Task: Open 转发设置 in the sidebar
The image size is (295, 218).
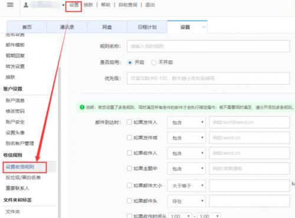Action: point(15,66)
